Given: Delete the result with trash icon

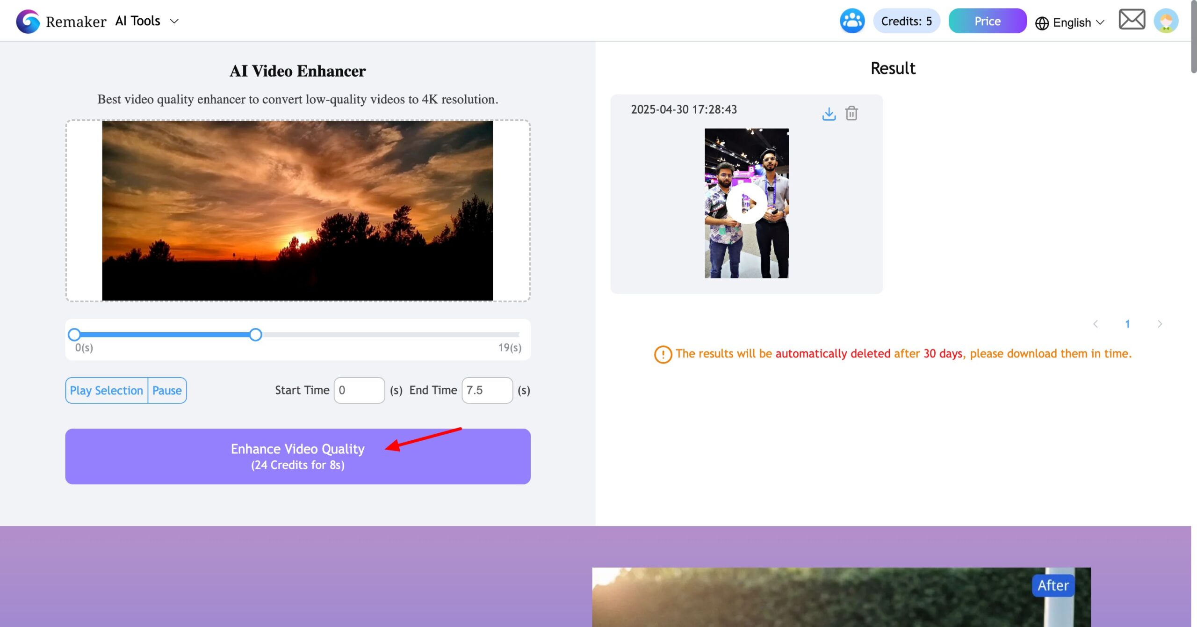Looking at the screenshot, I should (851, 114).
